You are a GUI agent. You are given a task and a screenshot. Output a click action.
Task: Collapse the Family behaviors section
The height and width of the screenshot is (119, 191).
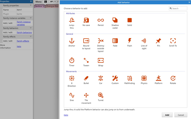[x=31, y=28]
